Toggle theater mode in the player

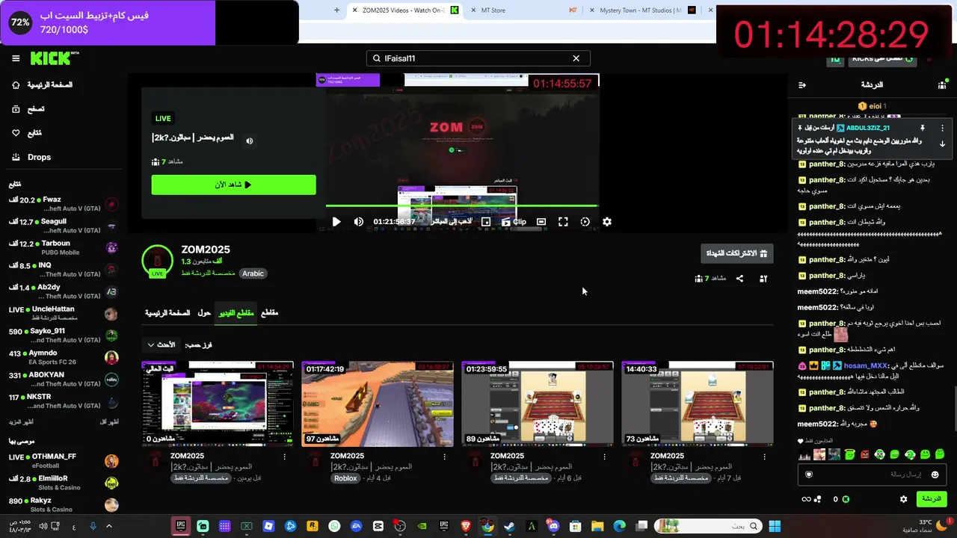click(541, 222)
